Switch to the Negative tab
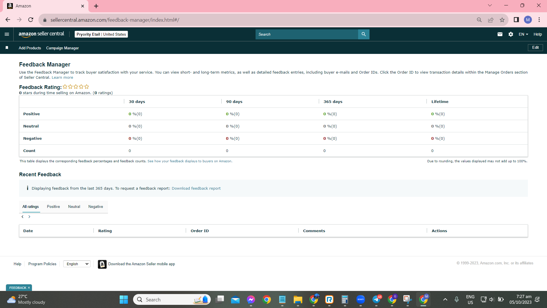 [x=96, y=207]
